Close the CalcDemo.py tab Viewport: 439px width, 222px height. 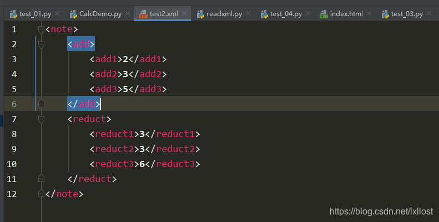128,13
